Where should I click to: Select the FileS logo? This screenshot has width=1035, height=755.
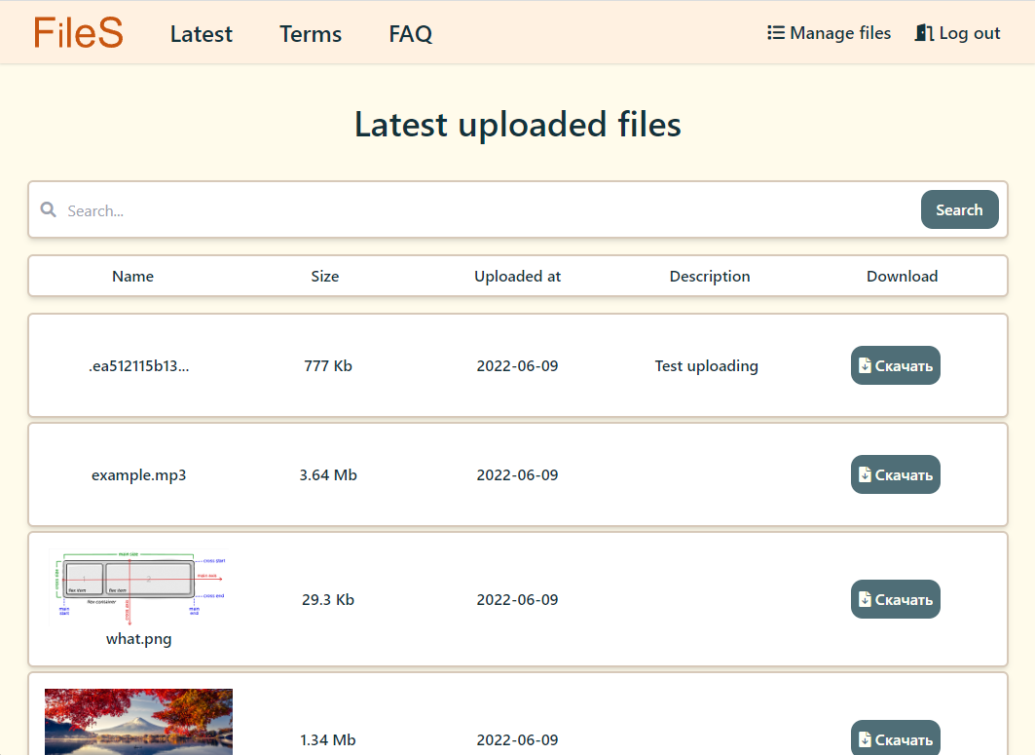coord(78,32)
